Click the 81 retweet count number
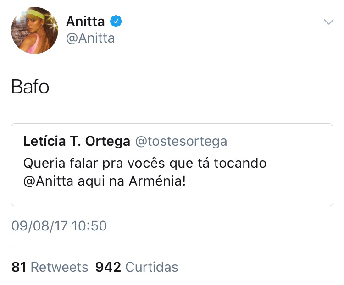 click(19, 267)
